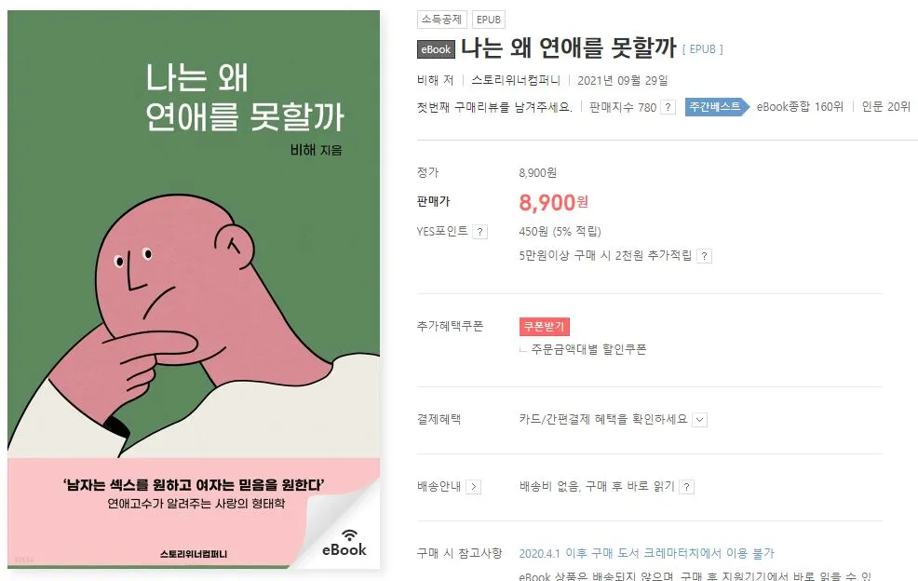The width and height of the screenshot is (918, 581).
Task: Open the 2천원 추가적립 info icon
Action: pyautogui.click(x=707, y=254)
